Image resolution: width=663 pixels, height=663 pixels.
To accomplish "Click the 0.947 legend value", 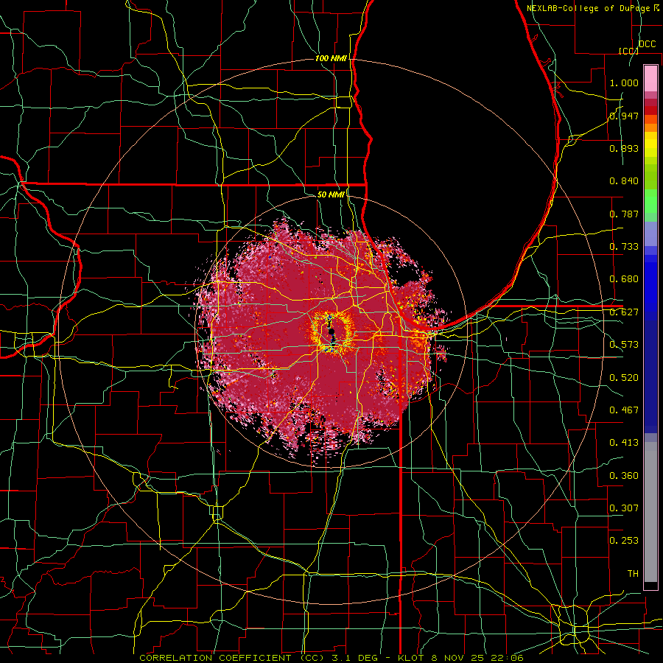I will point(624,116).
